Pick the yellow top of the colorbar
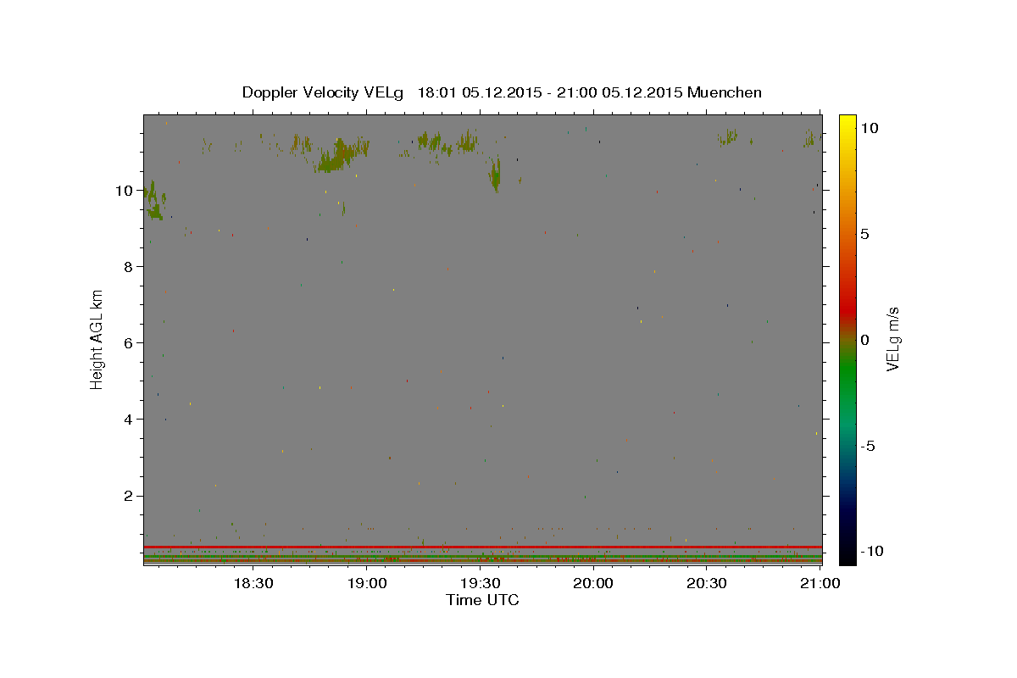Screen dimensions: 1017x678 (x=847, y=121)
